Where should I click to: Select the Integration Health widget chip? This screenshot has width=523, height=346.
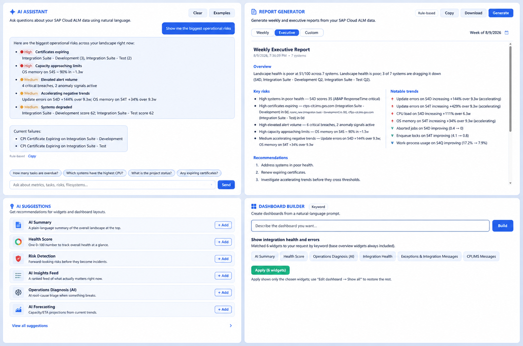point(377,256)
